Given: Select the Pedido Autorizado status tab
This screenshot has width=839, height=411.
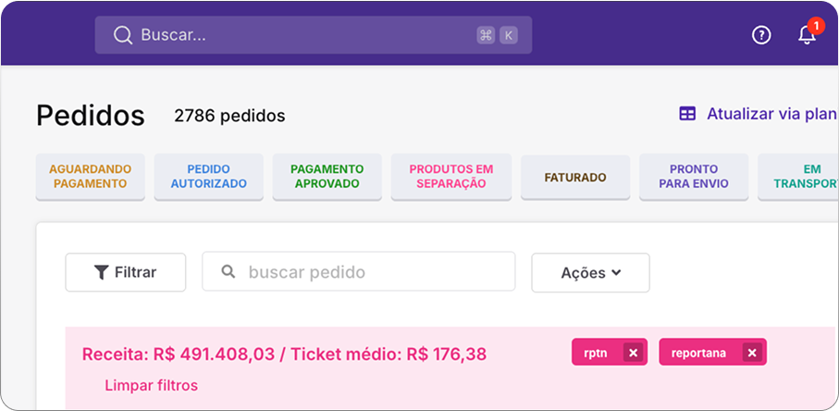Looking at the screenshot, I should pos(209,177).
